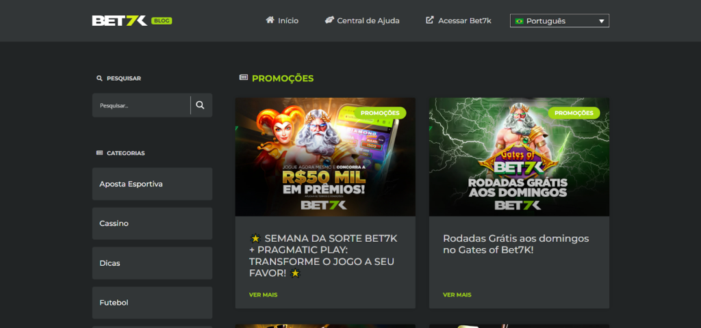This screenshot has width=701, height=328.
Task: Open the Futebol category
Action: pyautogui.click(x=152, y=303)
